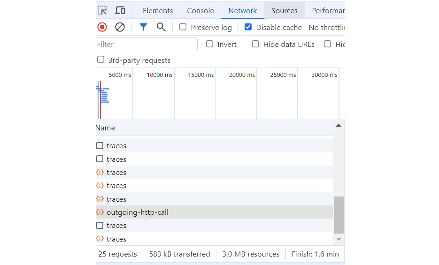Select the outgoing-http-call request
The image size is (439, 265).
(138, 212)
